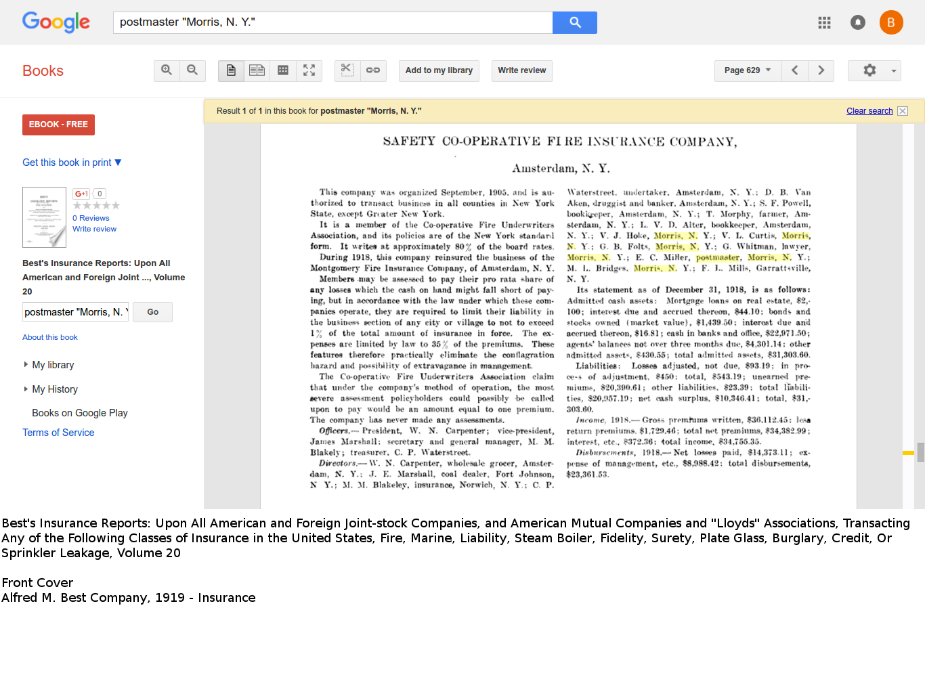
Task: Open the link to this page
Action: click(x=373, y=70)
